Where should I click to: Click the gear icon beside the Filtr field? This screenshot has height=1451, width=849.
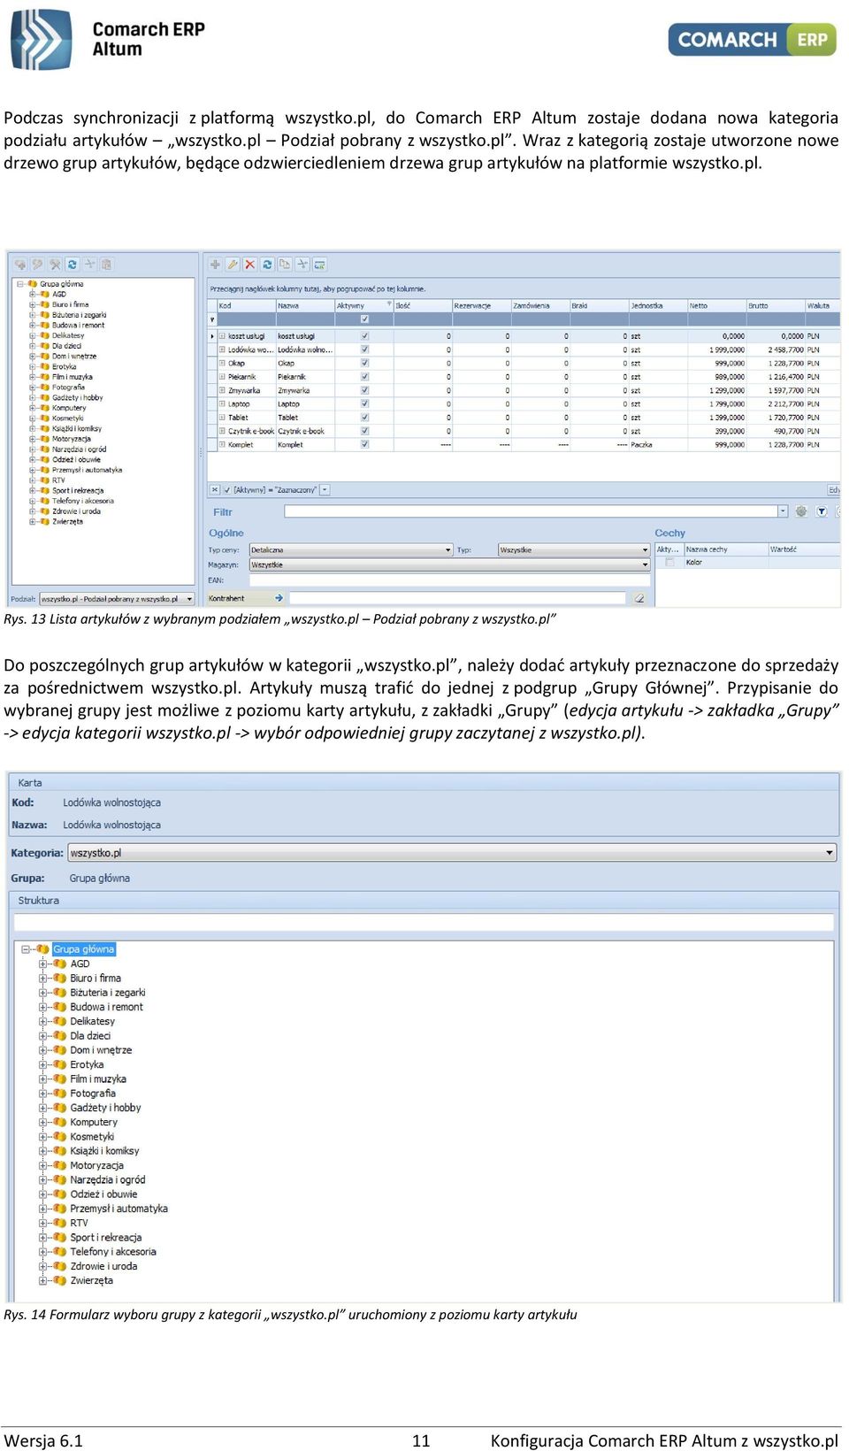click(801, 511)
